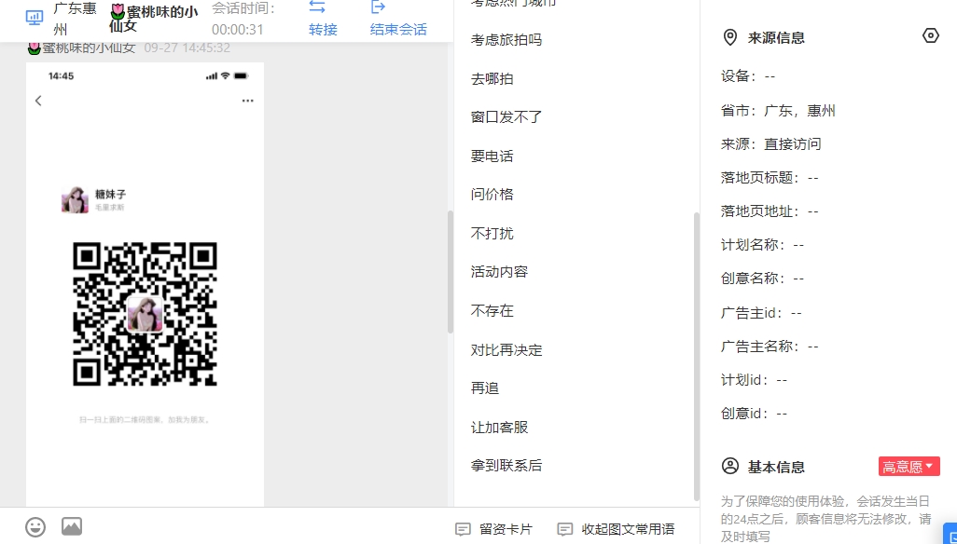Click the 计划名称 row

pos(762,245)
